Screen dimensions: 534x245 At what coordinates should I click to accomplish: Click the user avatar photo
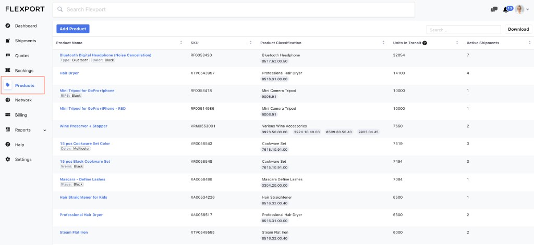click(519, 9)
